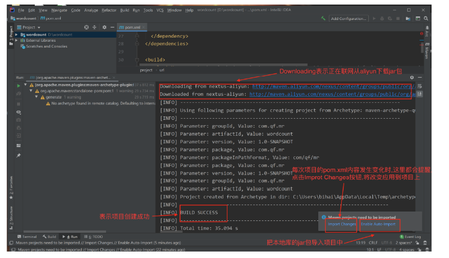The height and width of the screenshot is (258, 449).
Task: Open the Event Log
Action: click(x=410, y=237)
